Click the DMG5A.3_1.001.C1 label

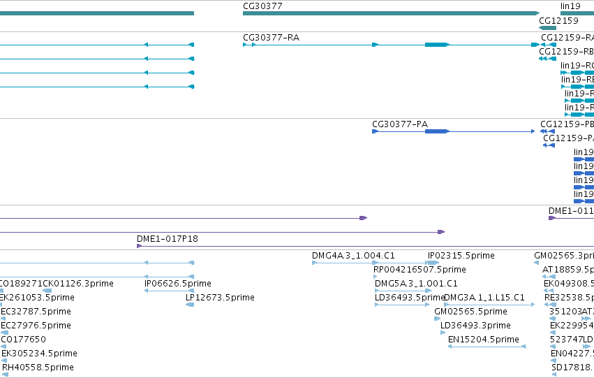coord(416,284)
